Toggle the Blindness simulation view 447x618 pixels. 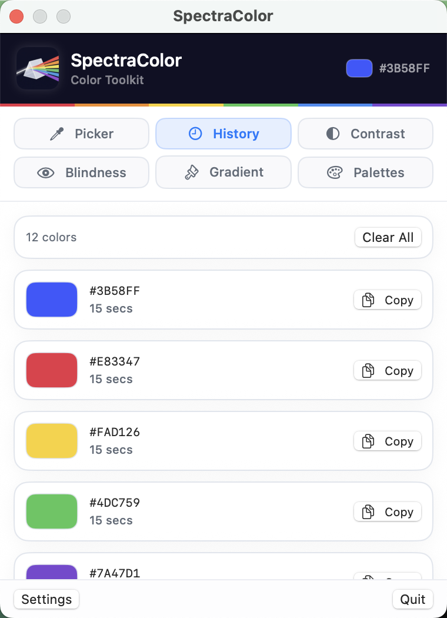click(81, 172)
